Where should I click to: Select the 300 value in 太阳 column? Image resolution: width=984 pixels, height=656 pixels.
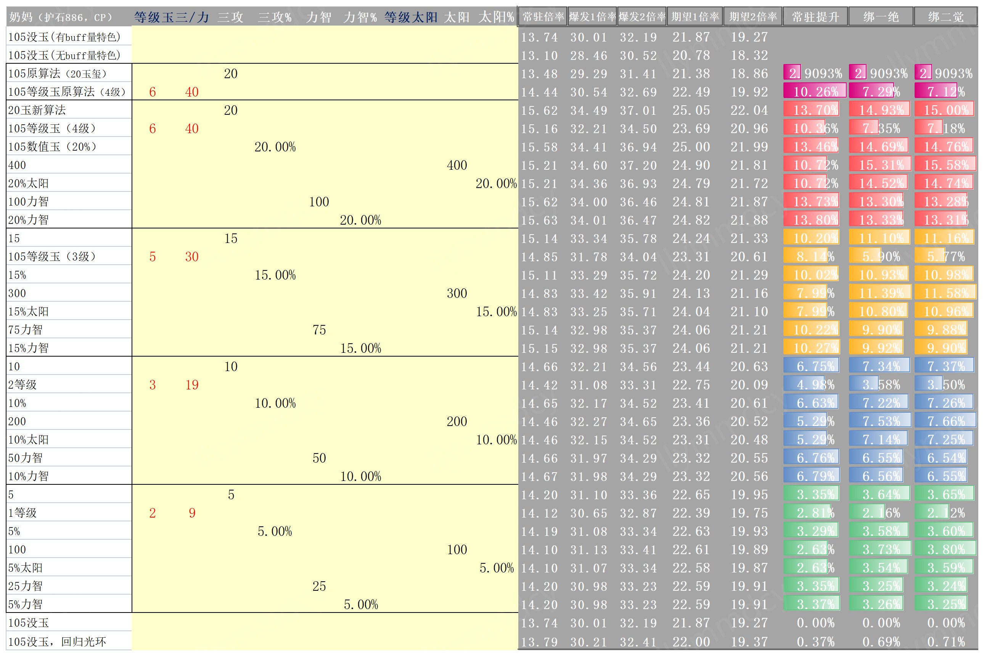pos(457,293)
